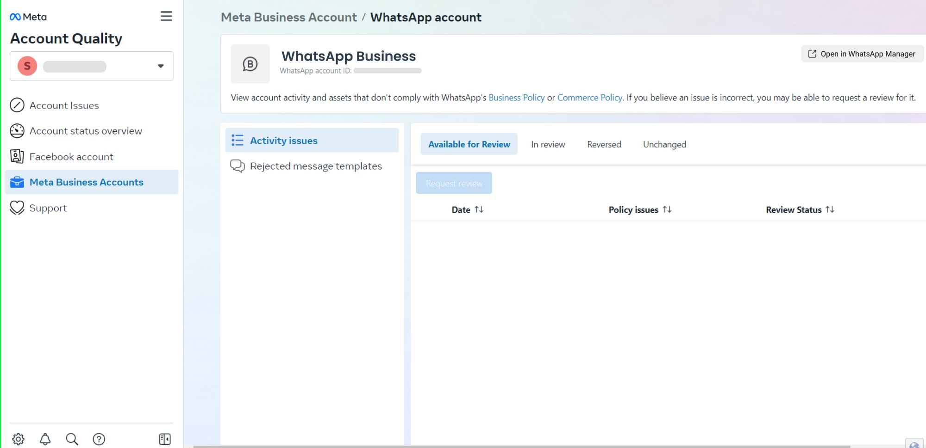
Task: Switch to Available for Review tab
Action: click(x=469, y=144)
